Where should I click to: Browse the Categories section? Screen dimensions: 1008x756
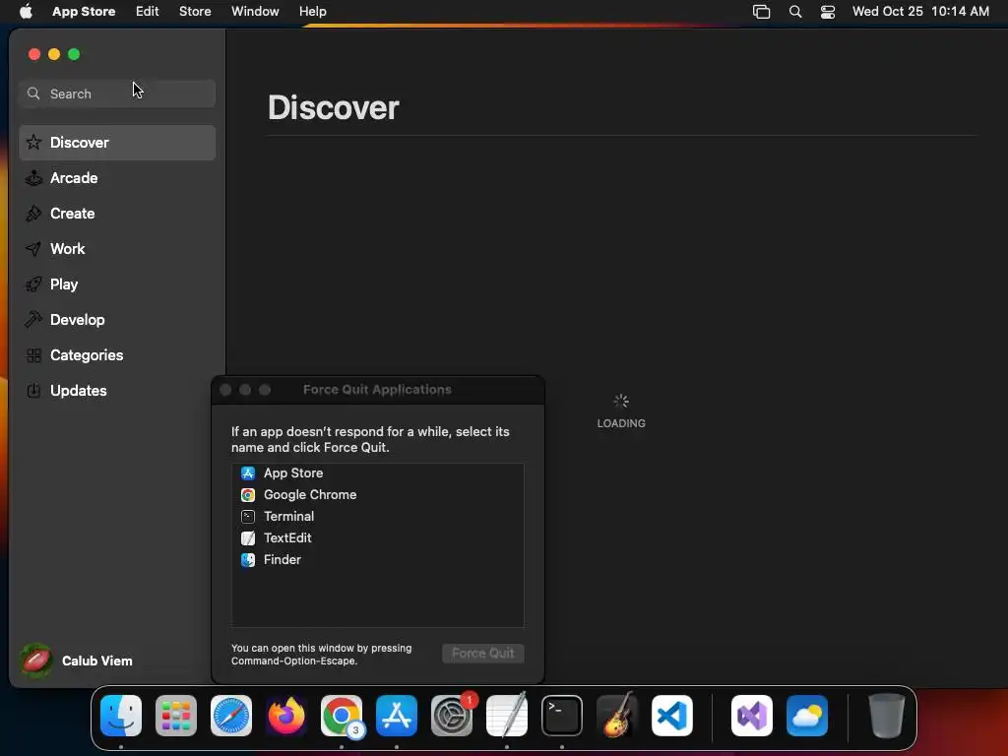click(x=117, y=354)
